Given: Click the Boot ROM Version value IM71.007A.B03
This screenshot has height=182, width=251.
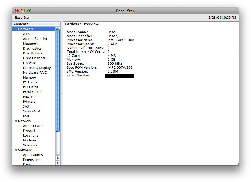Looking at the screenshot, I should [x=120, y=67].
